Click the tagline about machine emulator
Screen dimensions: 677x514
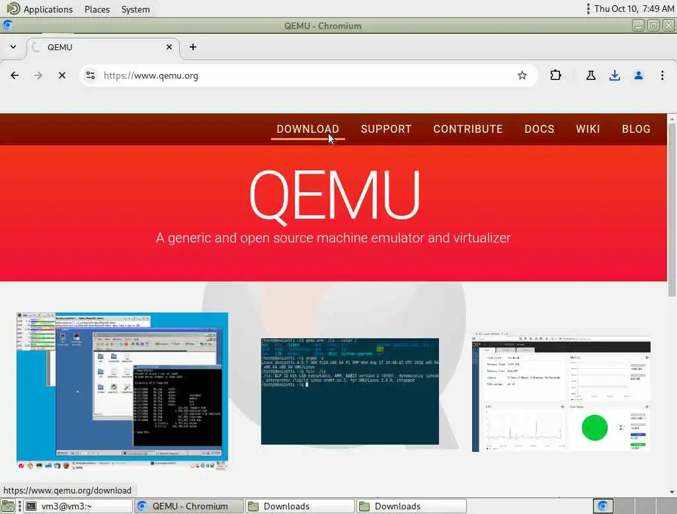click(333, 238)
